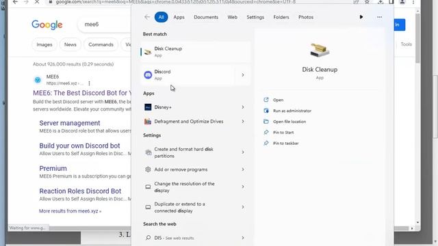Click the MEE6 site favicon
The image size is (438, 246).
pos(38,80)
